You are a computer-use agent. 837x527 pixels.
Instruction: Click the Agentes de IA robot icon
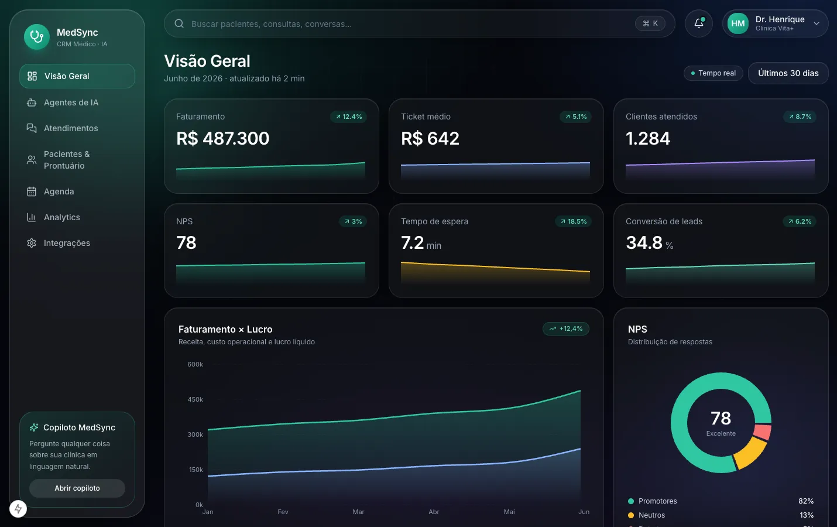[32, 102]
